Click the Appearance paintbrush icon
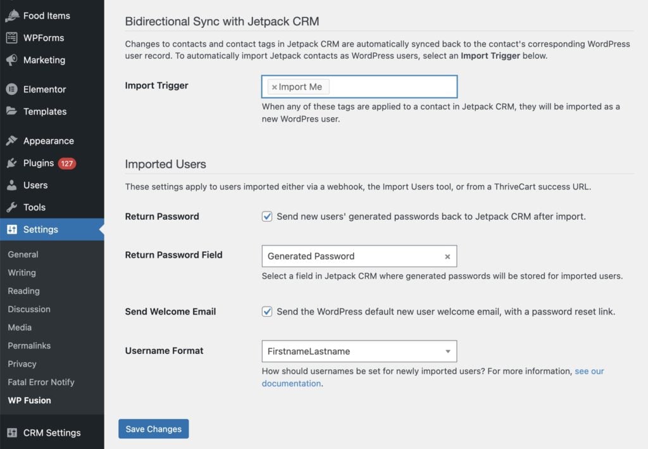 12,141
